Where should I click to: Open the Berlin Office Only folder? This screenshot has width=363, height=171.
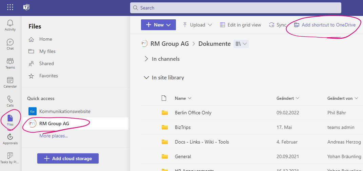point(193,113)
